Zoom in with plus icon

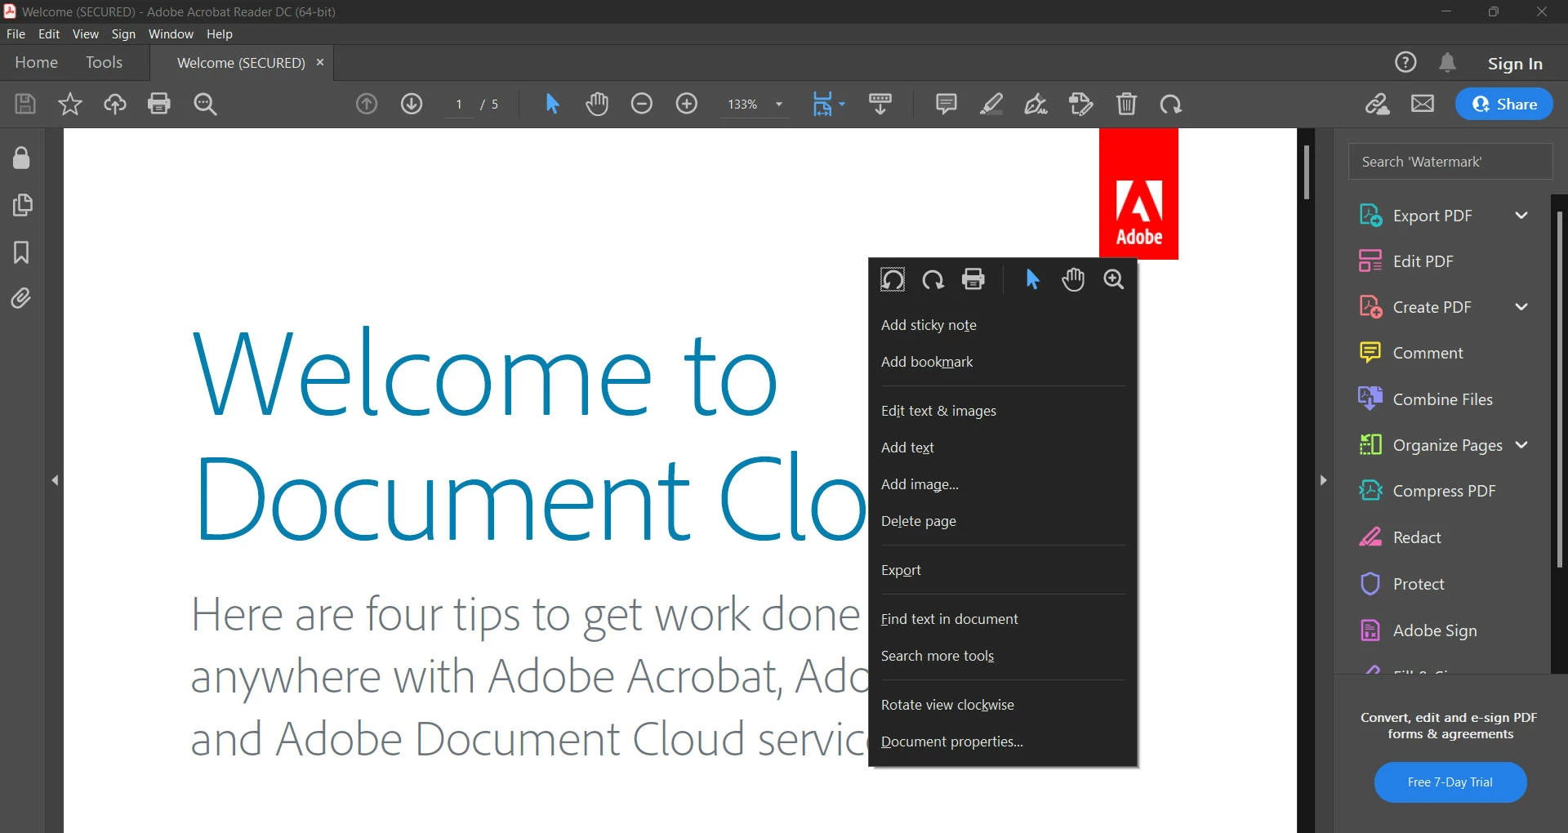(687, 104)
